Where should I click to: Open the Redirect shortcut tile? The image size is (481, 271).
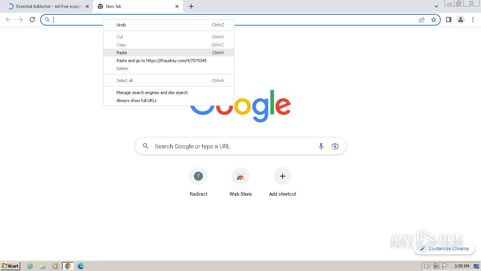198,183
